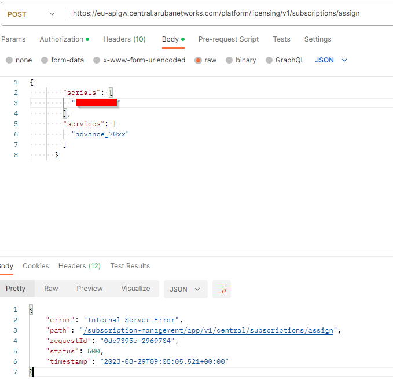Open the Authorization tab
Screen dimensions: 393x380
pos(64,39)
